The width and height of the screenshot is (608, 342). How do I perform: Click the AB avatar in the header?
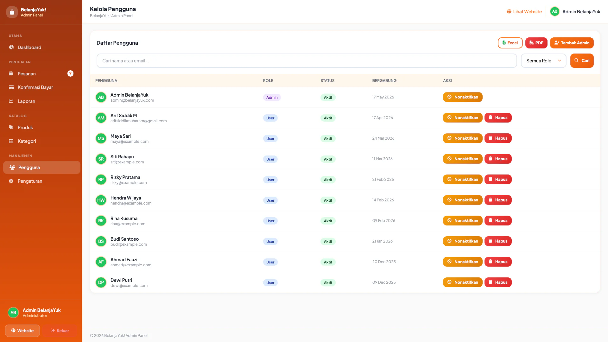coord(554,11)
